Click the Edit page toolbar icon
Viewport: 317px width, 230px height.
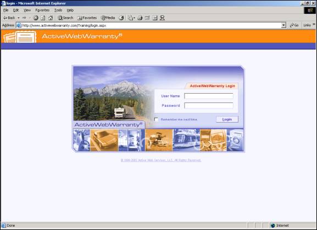pyautogui.click(x=147, y=18)
